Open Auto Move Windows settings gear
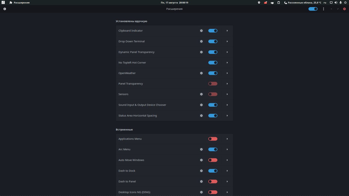Image resolution: width=349 pixels, height=196 pixels. click(x=201, y=160)
